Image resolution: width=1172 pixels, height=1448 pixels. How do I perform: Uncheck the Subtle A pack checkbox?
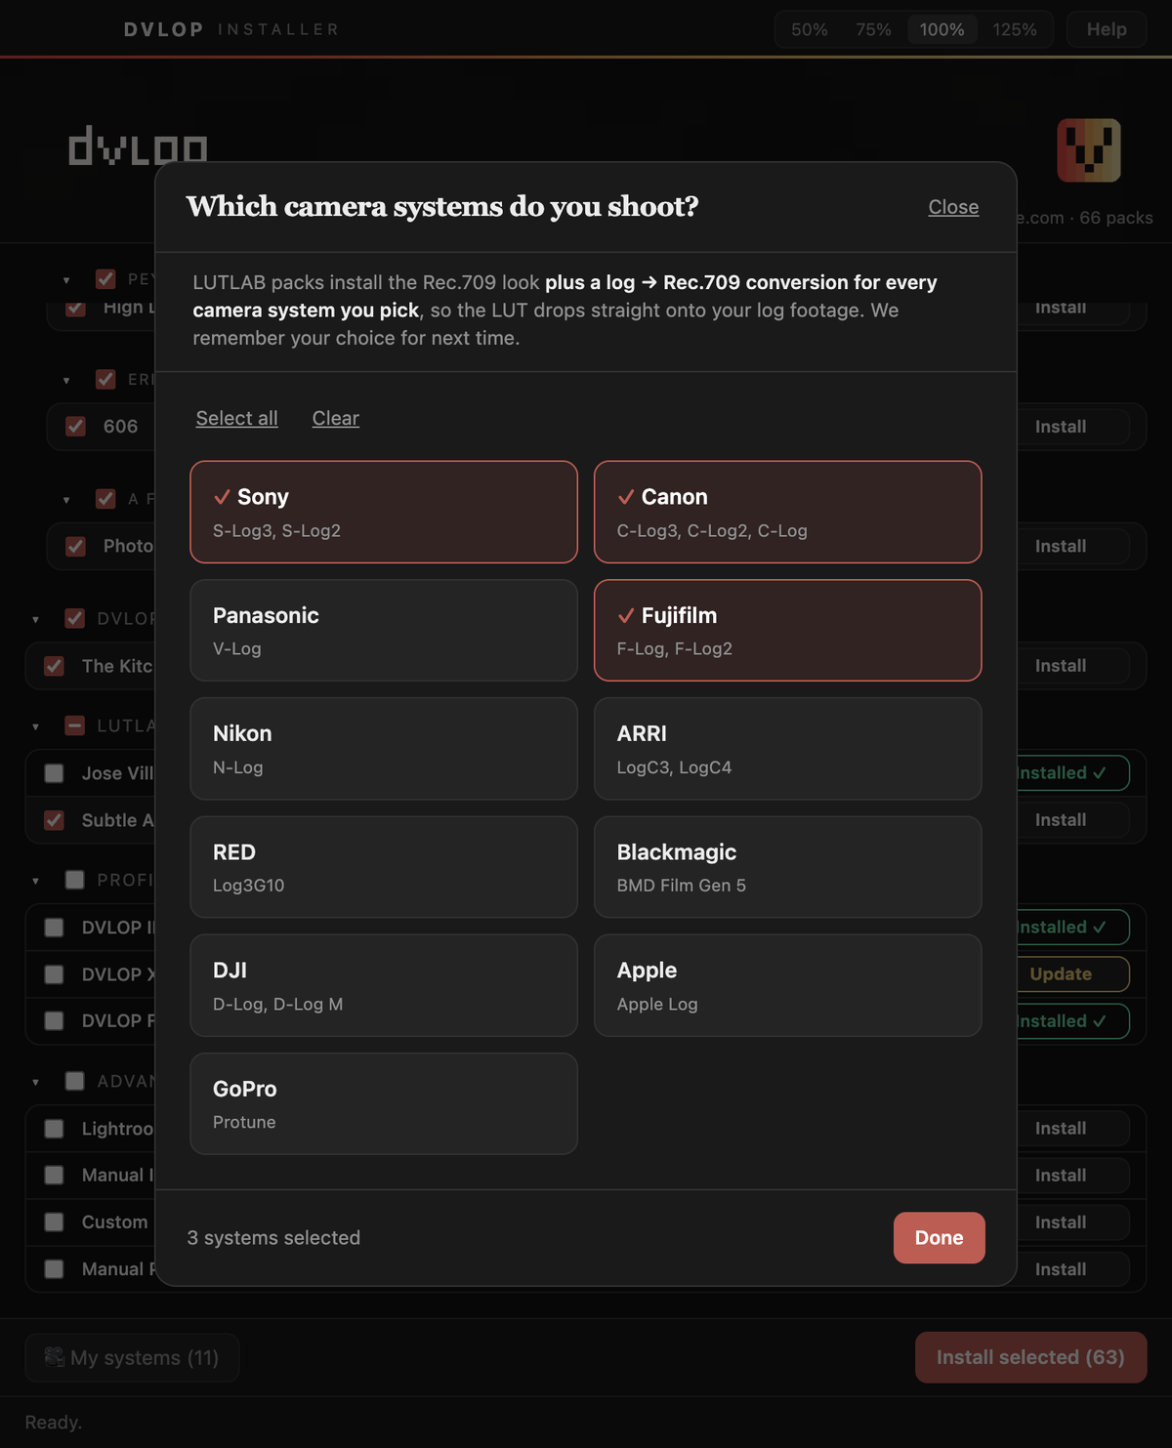click(55, 820)
